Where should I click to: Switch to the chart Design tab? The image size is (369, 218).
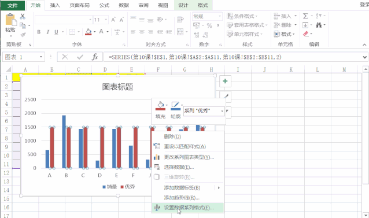coord(183,5)
